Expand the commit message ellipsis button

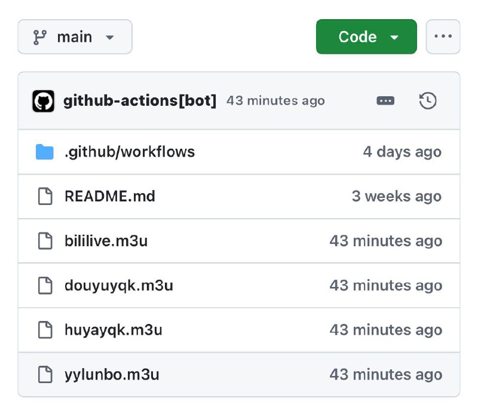tap(385, 100)
